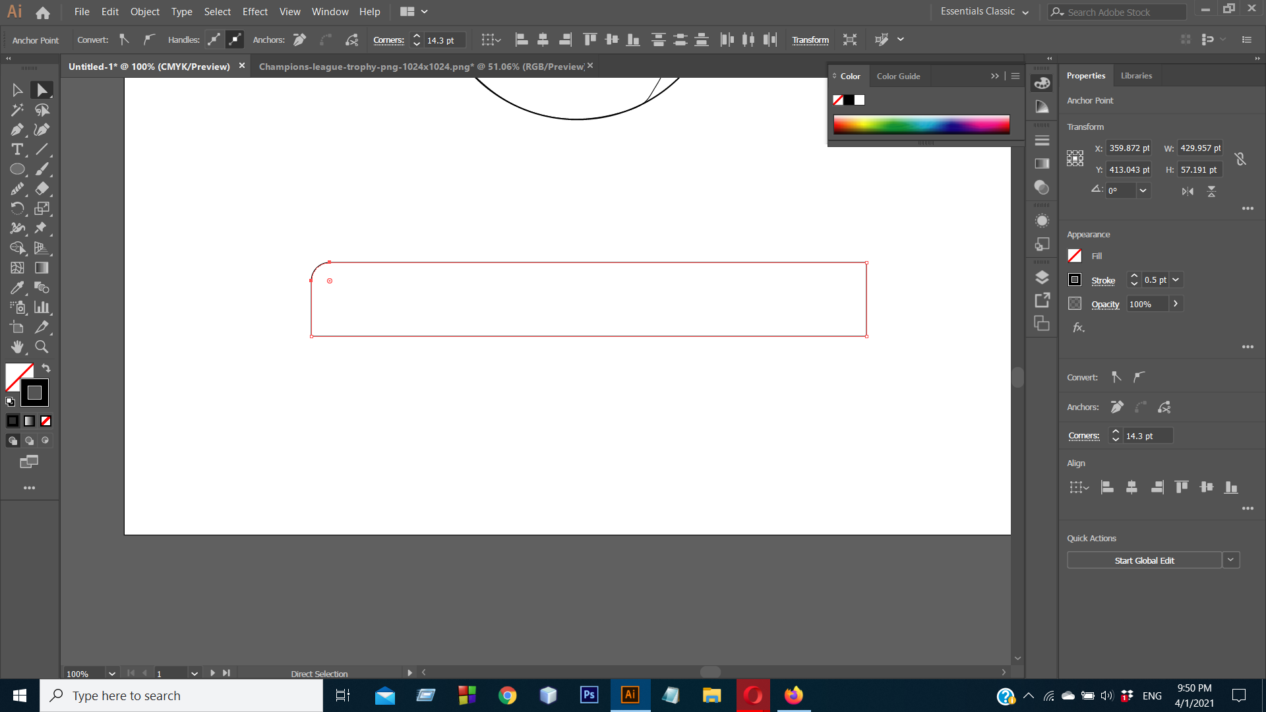Open the Object menu
This screenshot has width=1266, height=712.
[145, 11]
